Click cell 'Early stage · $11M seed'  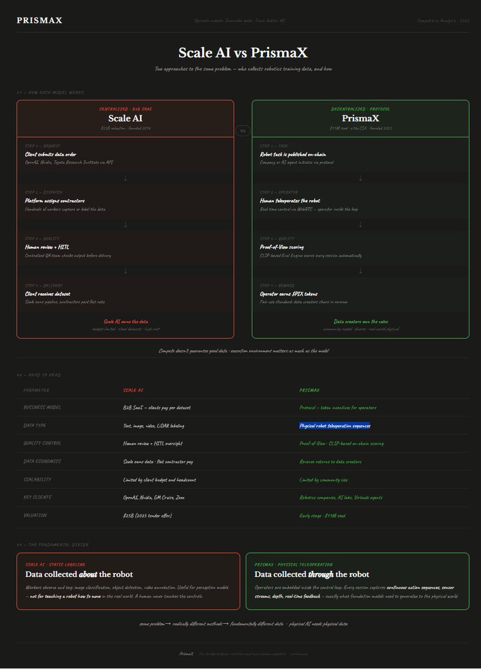(x=322, y=516)
